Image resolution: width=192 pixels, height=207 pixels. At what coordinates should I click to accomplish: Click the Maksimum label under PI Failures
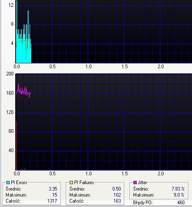[80, 195]
